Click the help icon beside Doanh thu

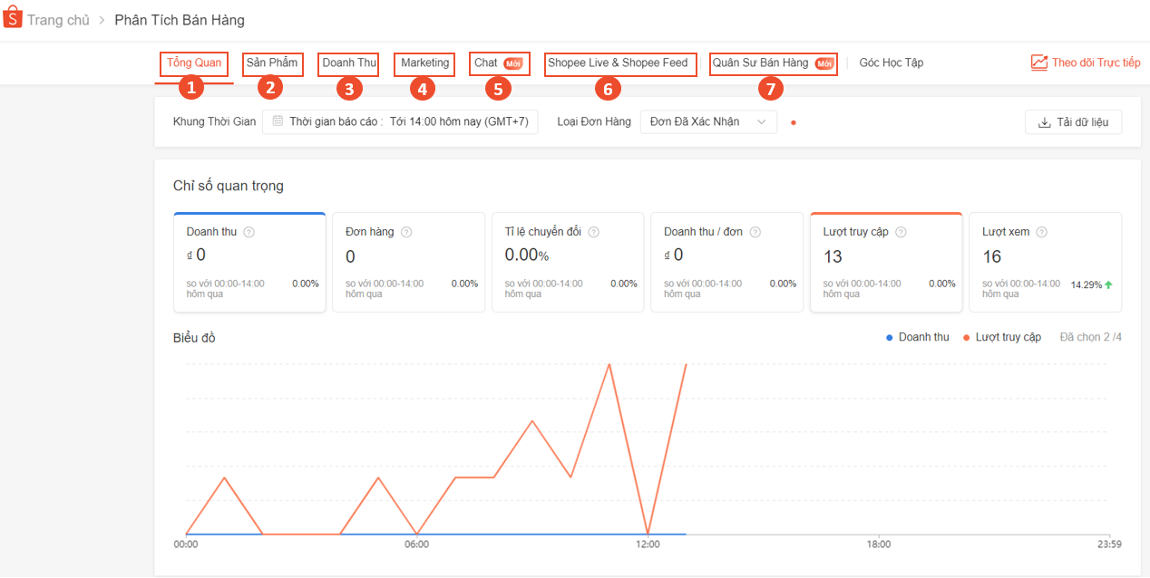click(249, 232)
